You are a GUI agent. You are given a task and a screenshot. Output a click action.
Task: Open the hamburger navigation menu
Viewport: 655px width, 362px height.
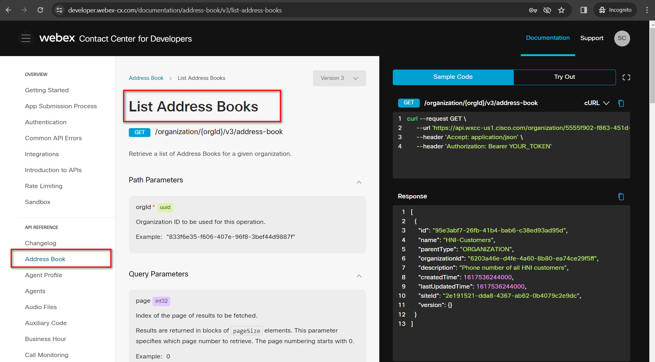click(26, 38)
